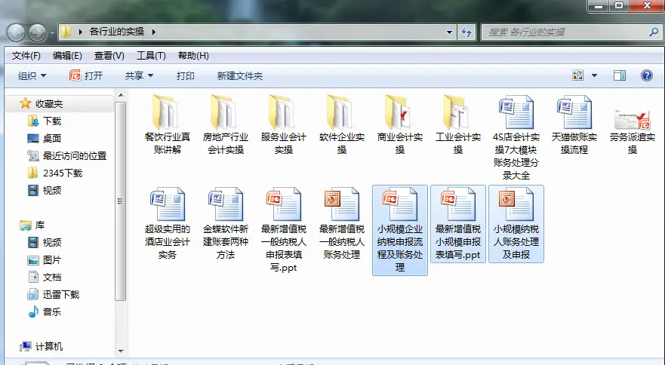Select the 商业会计实操 folder icon
The height and width of the screenshot is (365, 665).
coord(399,112)
